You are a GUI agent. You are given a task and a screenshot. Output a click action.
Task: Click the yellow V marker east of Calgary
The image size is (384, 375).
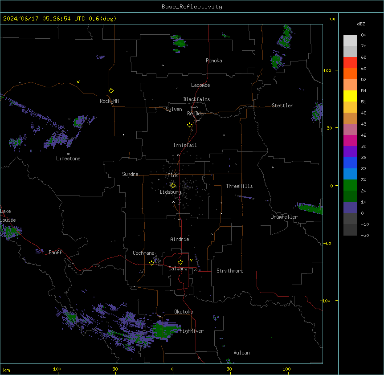191,260
